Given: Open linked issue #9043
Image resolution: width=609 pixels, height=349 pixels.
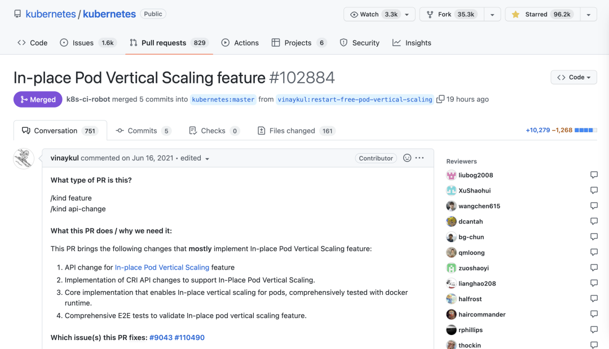Looking at the screenshot, I should coord(161,337).
